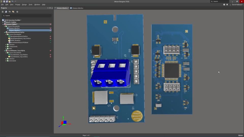Expand the Generated folder
The height and width of the screenshot is (137, 244).
[x=6, y=61]
